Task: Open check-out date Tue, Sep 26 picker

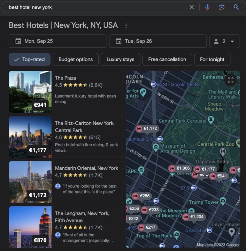Action: point(158,41)
